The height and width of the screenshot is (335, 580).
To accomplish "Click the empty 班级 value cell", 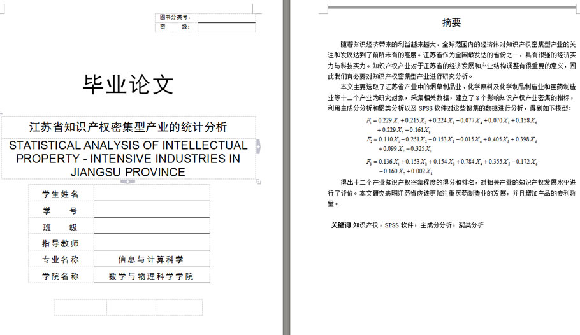I will tap(152, 227).
